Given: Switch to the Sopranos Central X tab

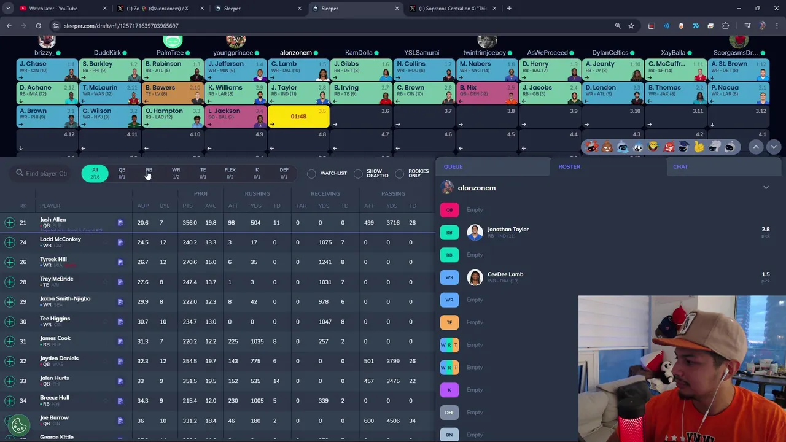Looking at the screenshot, I should click(x=453, y=9).
